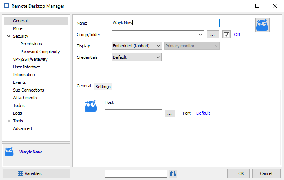Click the Security tree label
284x180 pixels.
point(21,36)
